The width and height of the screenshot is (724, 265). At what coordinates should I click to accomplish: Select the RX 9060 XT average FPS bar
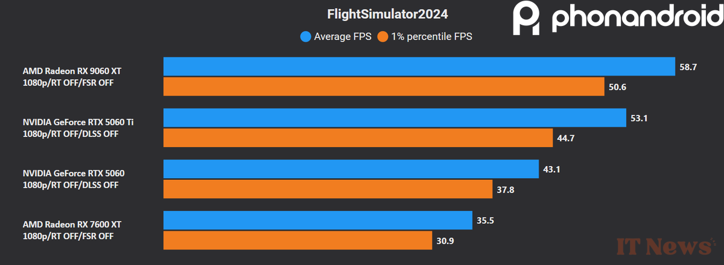click(419, 66)
